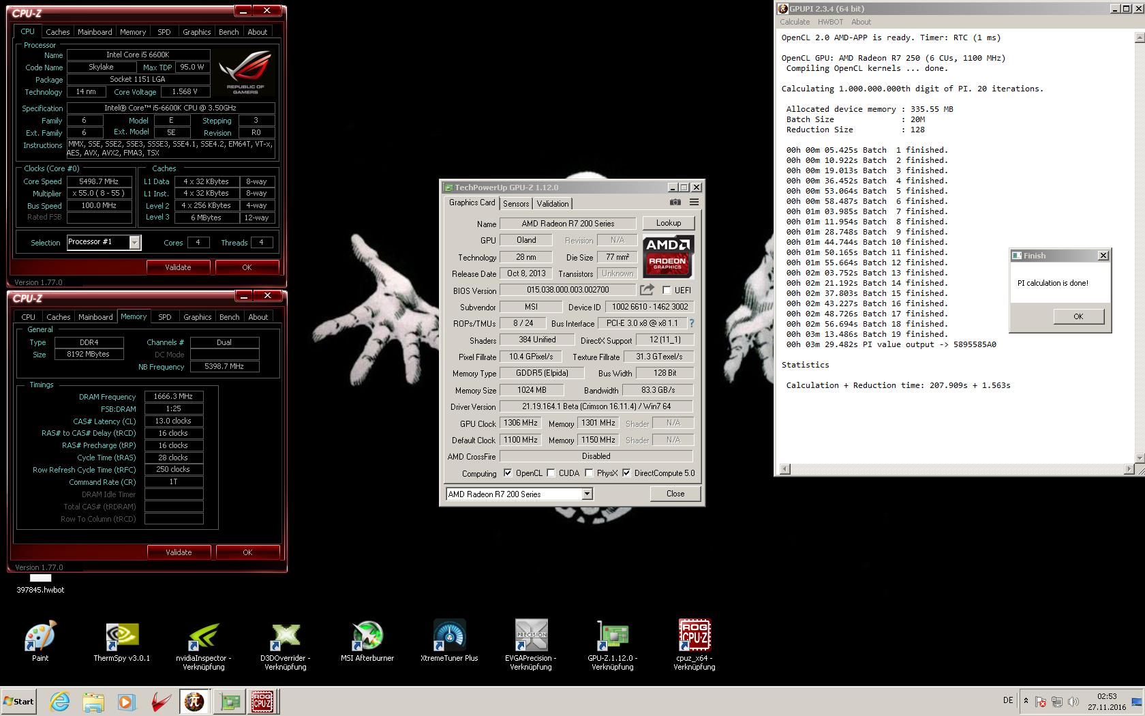Open GPU-Z.1.12.0 desktop shortcut

(613, 646)
